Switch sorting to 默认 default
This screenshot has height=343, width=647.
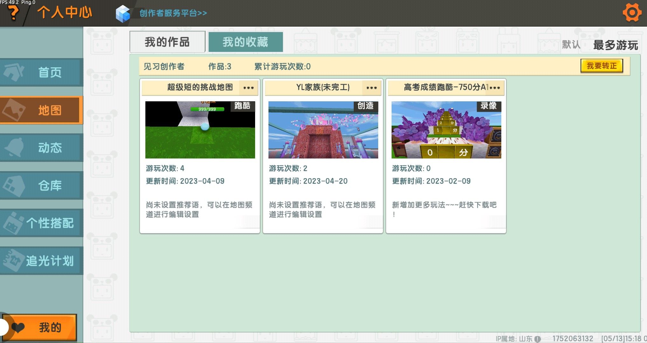coord(571,45)
